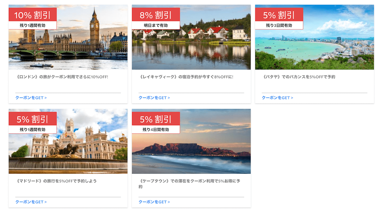Viewport: 379px width, 213px height.
Task: Click the 《パタヤ》 5%OFF description text
Action: click(298, 77)
